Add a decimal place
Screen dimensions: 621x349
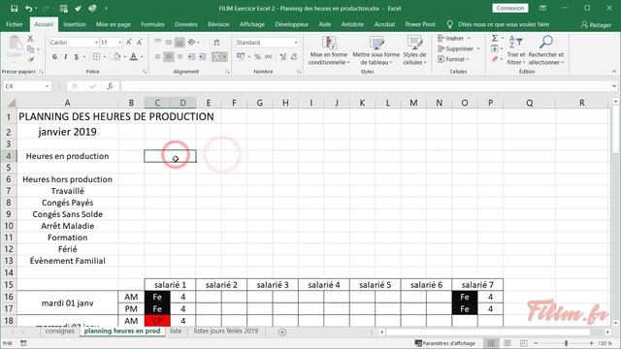[282, 57]
